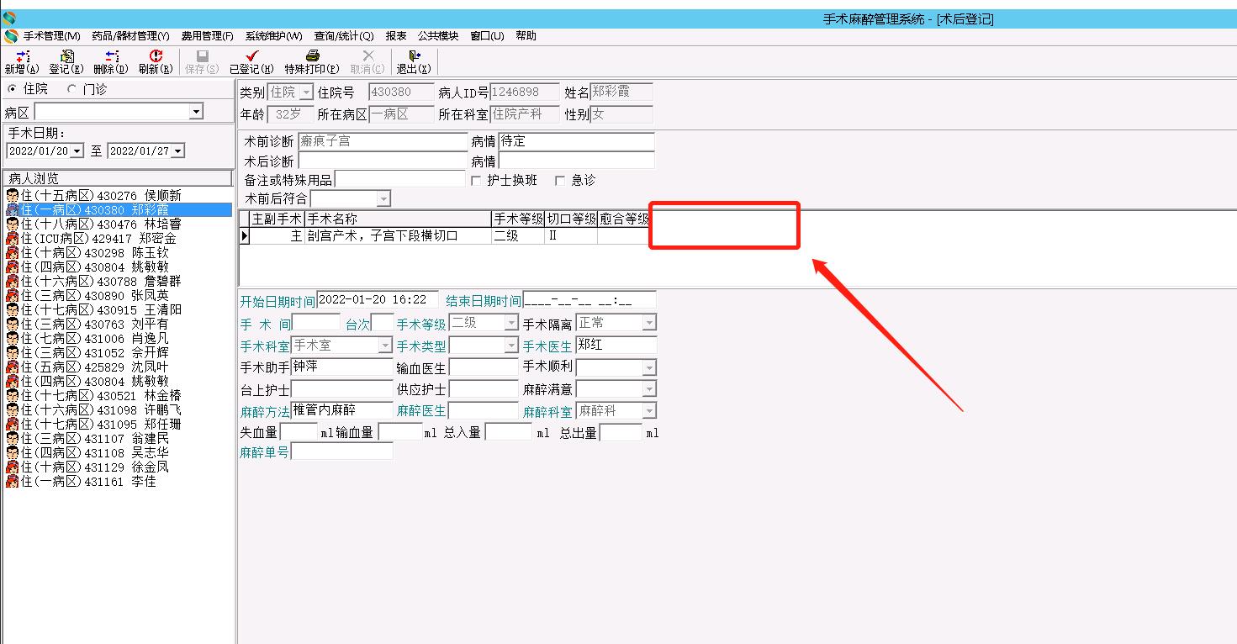Open the 查询/统计(Q) menu
1237x644 pixels.
[x=344, y=36]
